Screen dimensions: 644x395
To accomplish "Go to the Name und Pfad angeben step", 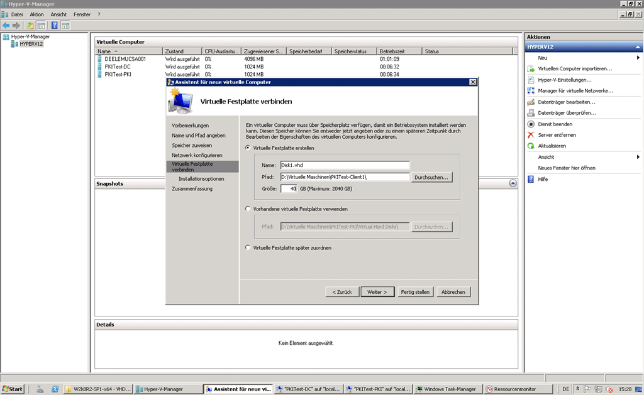I will (x=198, y=136).
